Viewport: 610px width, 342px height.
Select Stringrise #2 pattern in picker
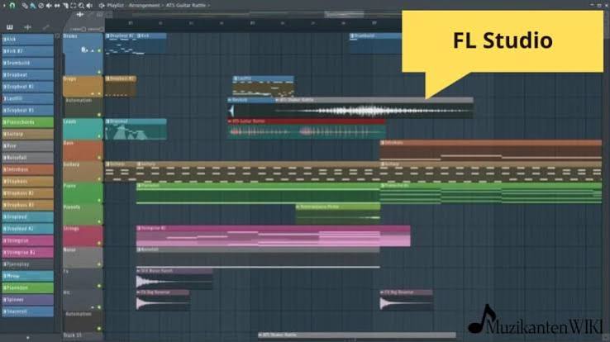(27, 252)
